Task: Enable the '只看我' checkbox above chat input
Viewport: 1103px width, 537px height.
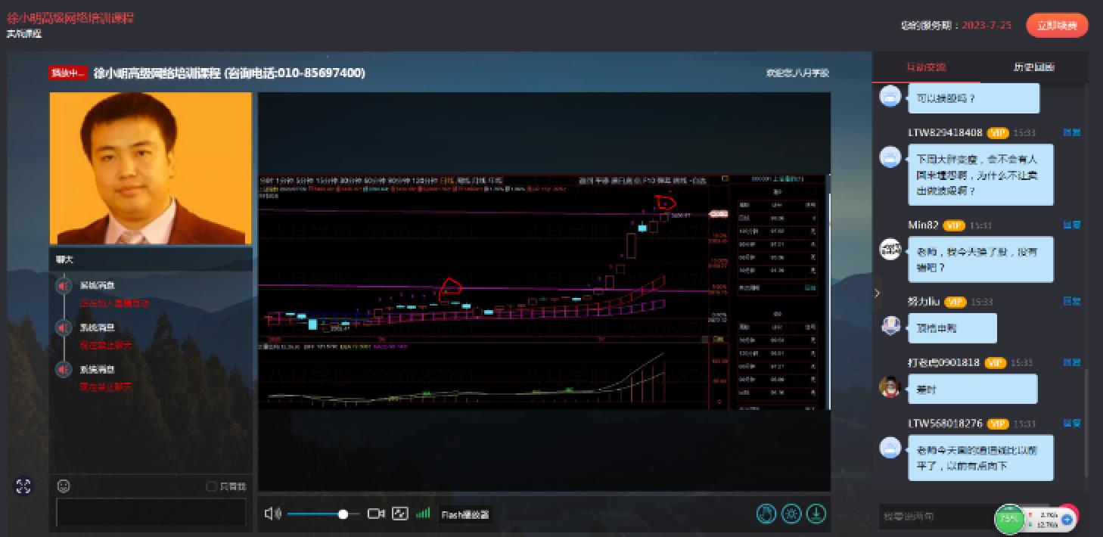Action: pos(212,486)
